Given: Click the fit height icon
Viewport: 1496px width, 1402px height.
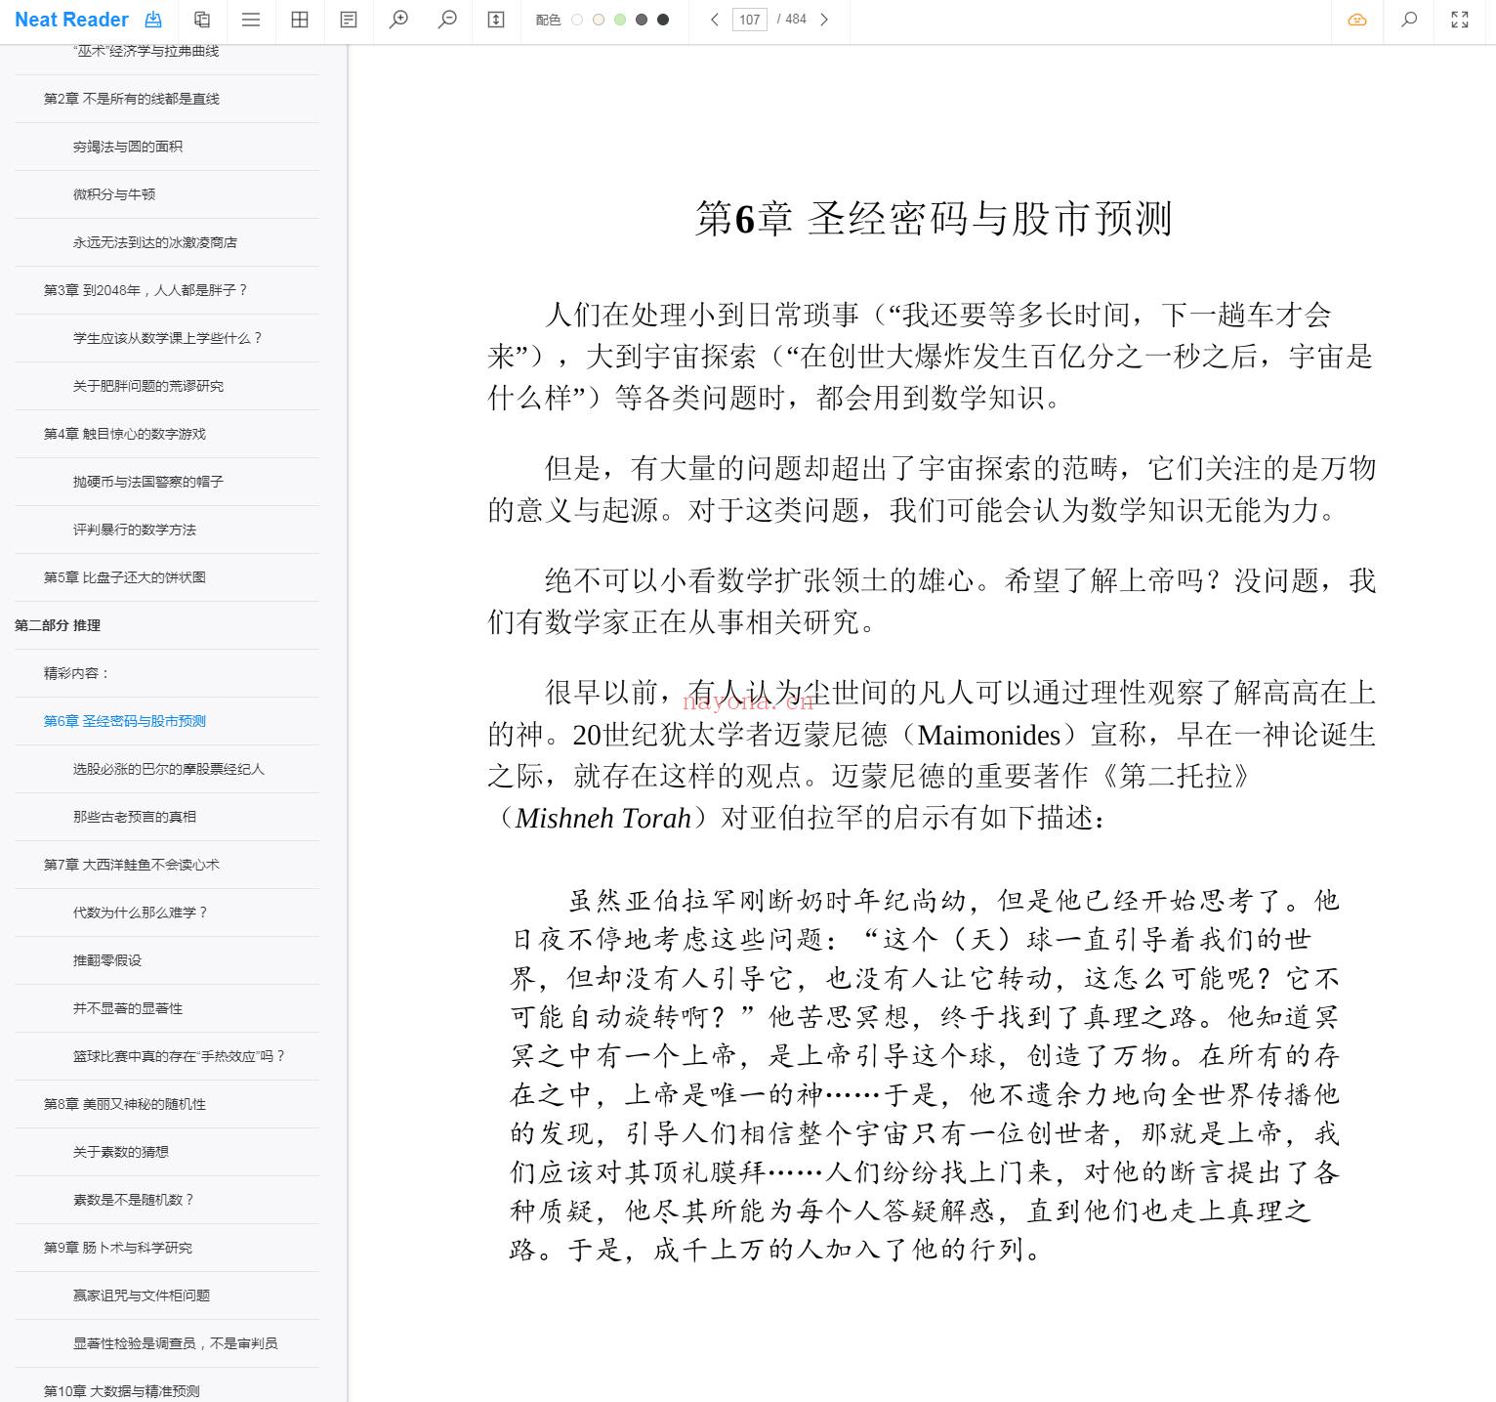Looking at the screenshot, I should pyautogui.click(x=496, y=20).
